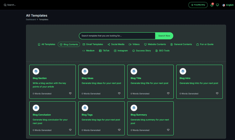Select the Email Templates category tab
Viewport: 235px width, 140px height.
(x=93, y=44)
